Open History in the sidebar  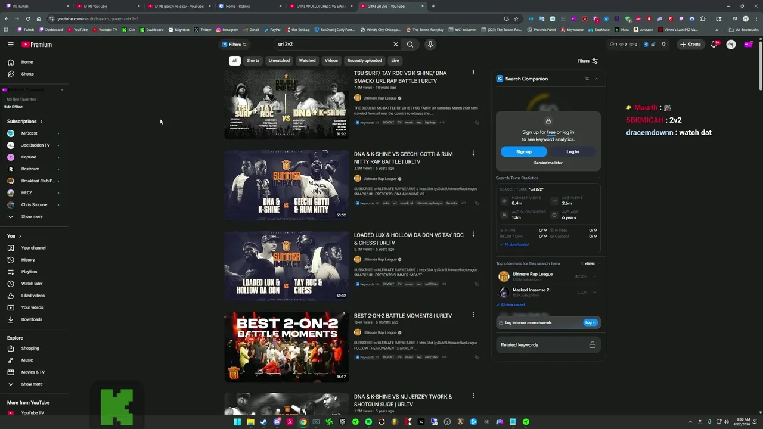click(34, 260)
